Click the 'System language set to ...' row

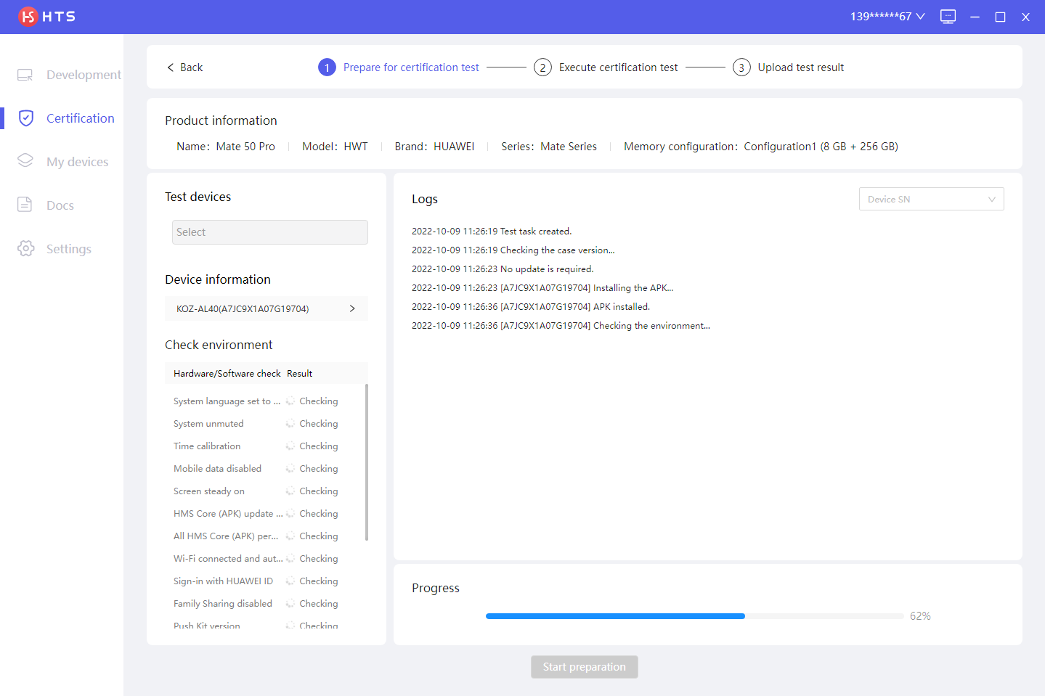click(266, 401)
